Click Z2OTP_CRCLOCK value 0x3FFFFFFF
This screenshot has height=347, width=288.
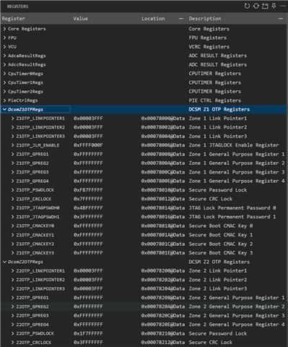pyautogui.click(x=88, y=343)
